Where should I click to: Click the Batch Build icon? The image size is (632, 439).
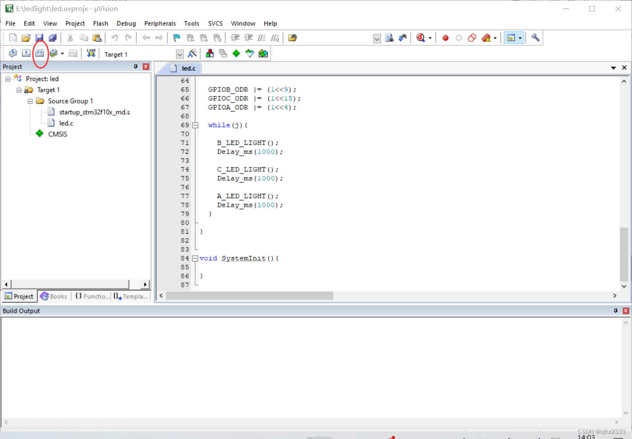coord(54,54)
